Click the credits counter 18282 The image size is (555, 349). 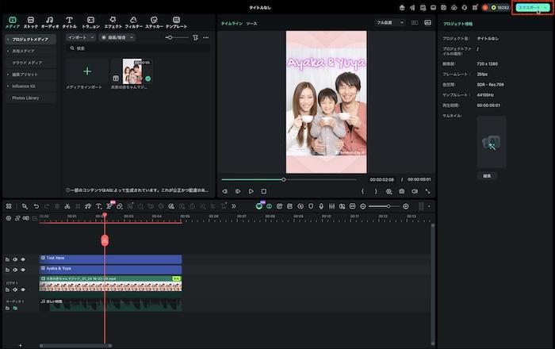[x=500, y=7]
